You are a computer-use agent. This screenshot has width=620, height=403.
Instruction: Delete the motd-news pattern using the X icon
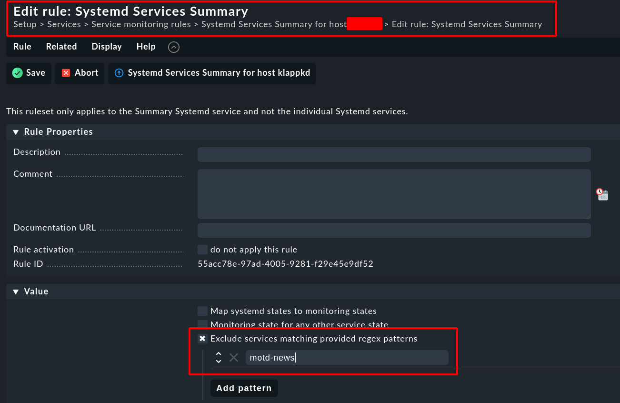point(234,357)
